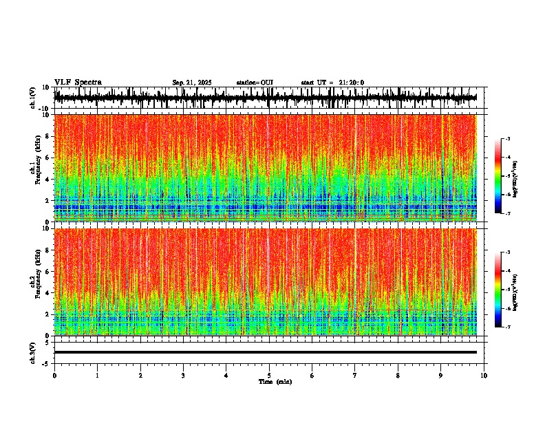The image size is (545, 421).
Task: Click the time axis tick label "3"
Action: (x=183, y=376)
